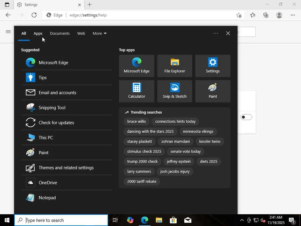Open a new tab in Edge

[x=89, y=5]
